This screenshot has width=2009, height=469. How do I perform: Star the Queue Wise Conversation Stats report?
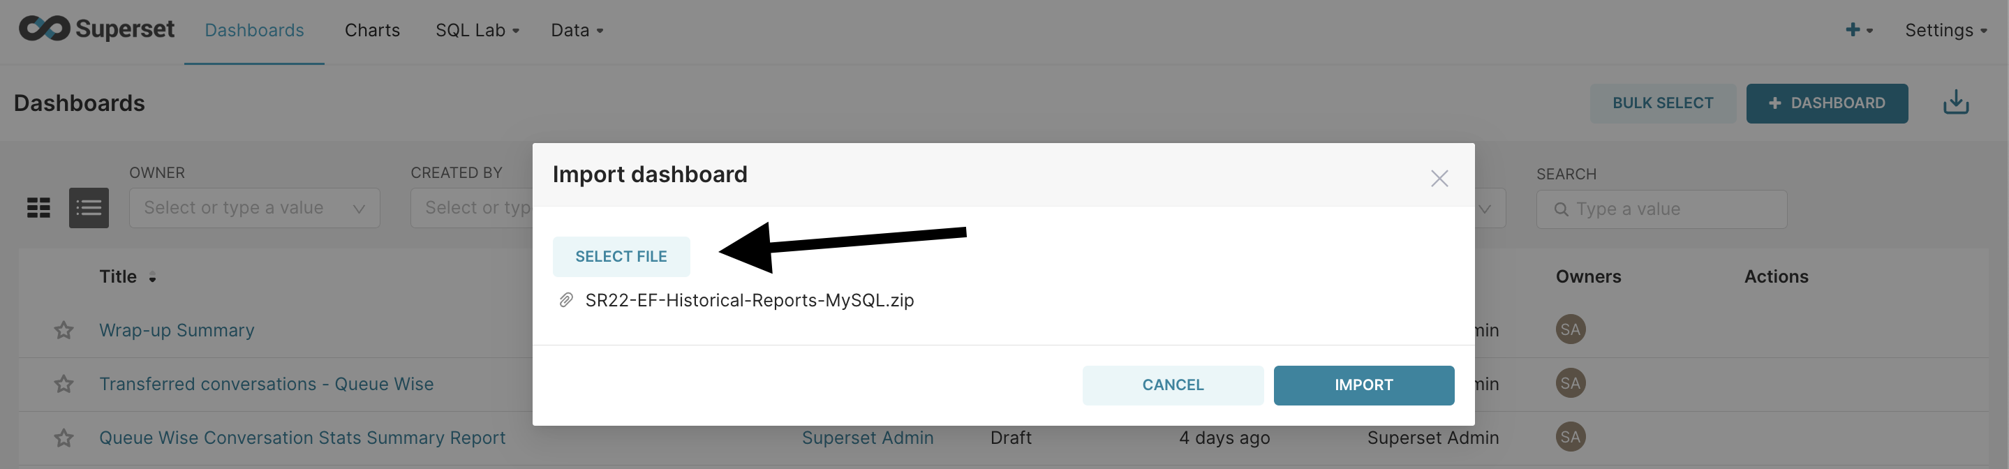pos(64,438)
